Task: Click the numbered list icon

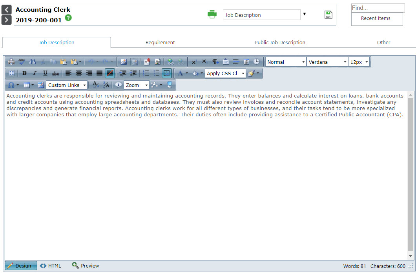Action: pyautogui.click(x=146, y=73)
